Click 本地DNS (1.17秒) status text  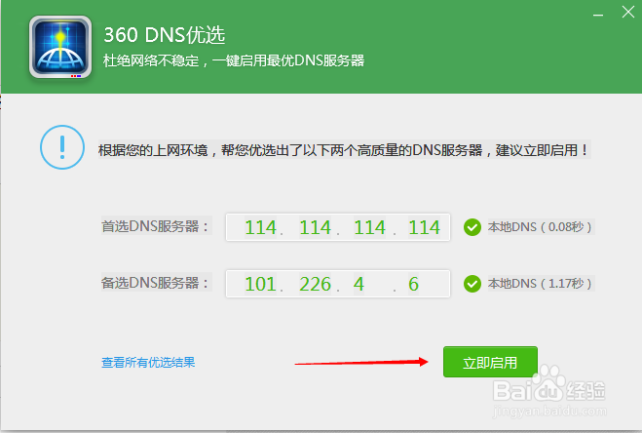click(x=540, y=284)
